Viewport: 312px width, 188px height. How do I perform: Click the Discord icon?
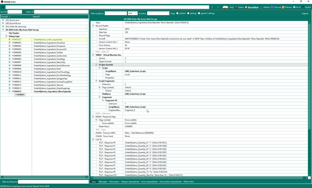point(272,7)
